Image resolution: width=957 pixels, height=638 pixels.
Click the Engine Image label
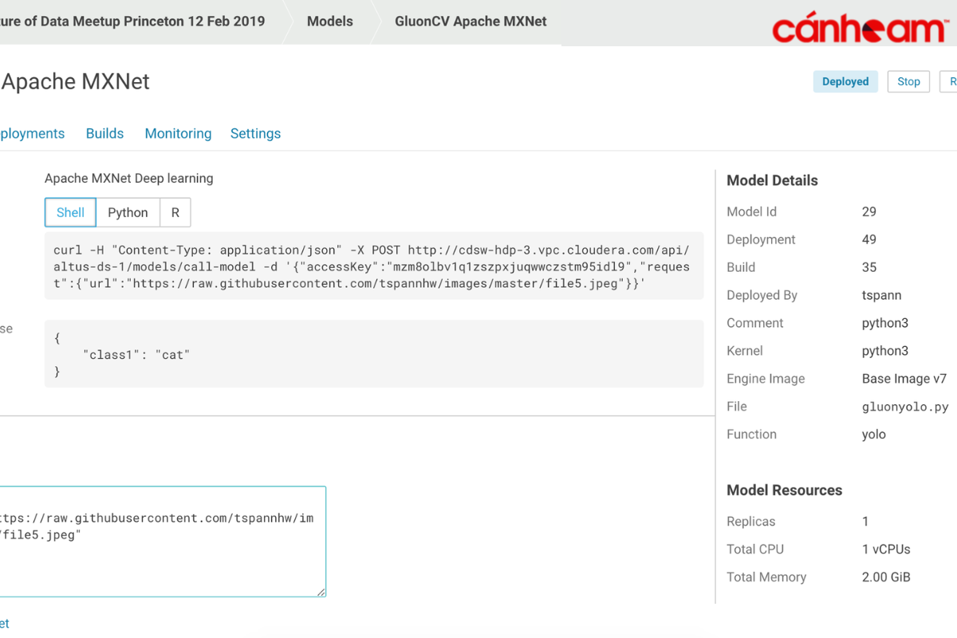point(766,379)
